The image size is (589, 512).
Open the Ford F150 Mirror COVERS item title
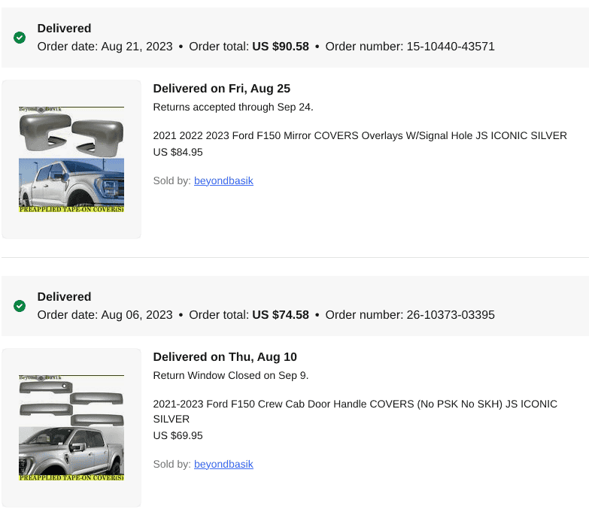pyautogui.click(x=360, y=136)
